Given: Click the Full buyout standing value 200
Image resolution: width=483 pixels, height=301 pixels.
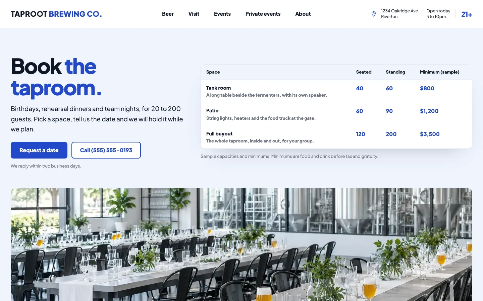Looking at the screenshot, I should coord(391,134).
